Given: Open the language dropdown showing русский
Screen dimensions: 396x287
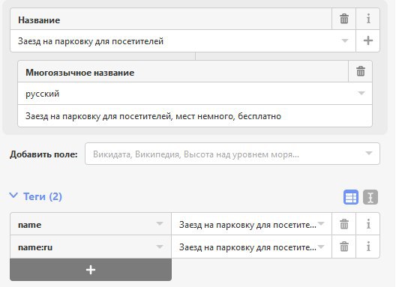Looking at the screenshot, I should (x=361, y=93).
